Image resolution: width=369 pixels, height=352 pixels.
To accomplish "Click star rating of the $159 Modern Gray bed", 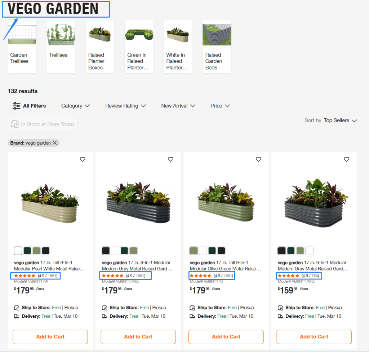I will pos(289,276).
